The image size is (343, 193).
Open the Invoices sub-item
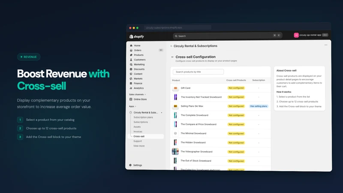138,132
